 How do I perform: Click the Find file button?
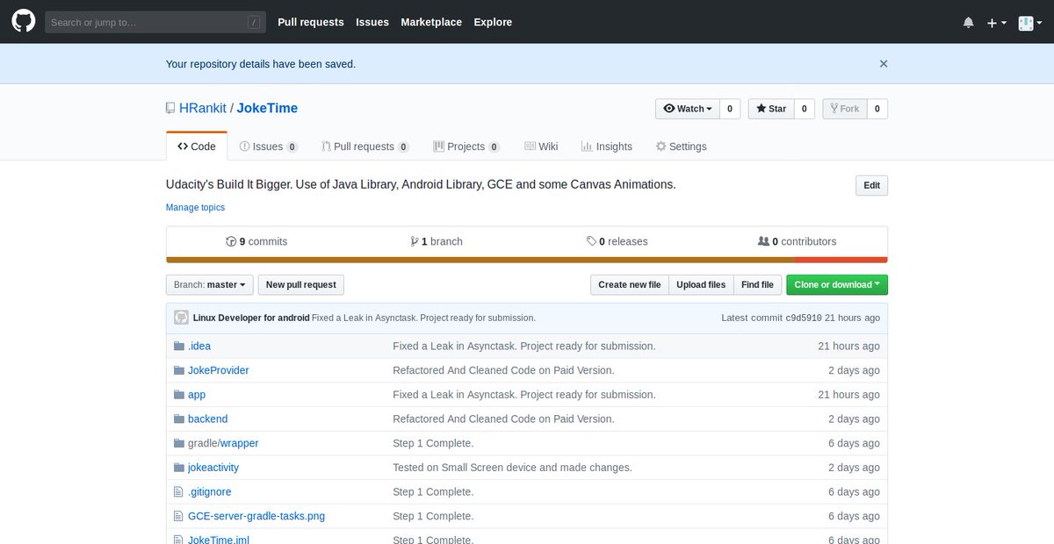click(757, 284)
